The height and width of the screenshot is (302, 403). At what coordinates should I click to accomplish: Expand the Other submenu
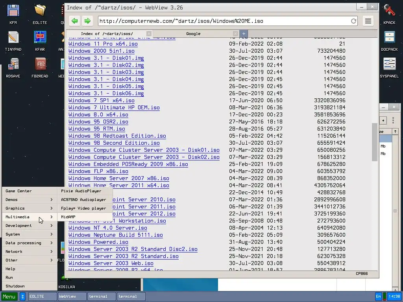point(29,260)
